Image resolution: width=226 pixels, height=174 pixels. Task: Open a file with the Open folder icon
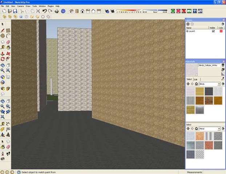(x=10, y=11)
